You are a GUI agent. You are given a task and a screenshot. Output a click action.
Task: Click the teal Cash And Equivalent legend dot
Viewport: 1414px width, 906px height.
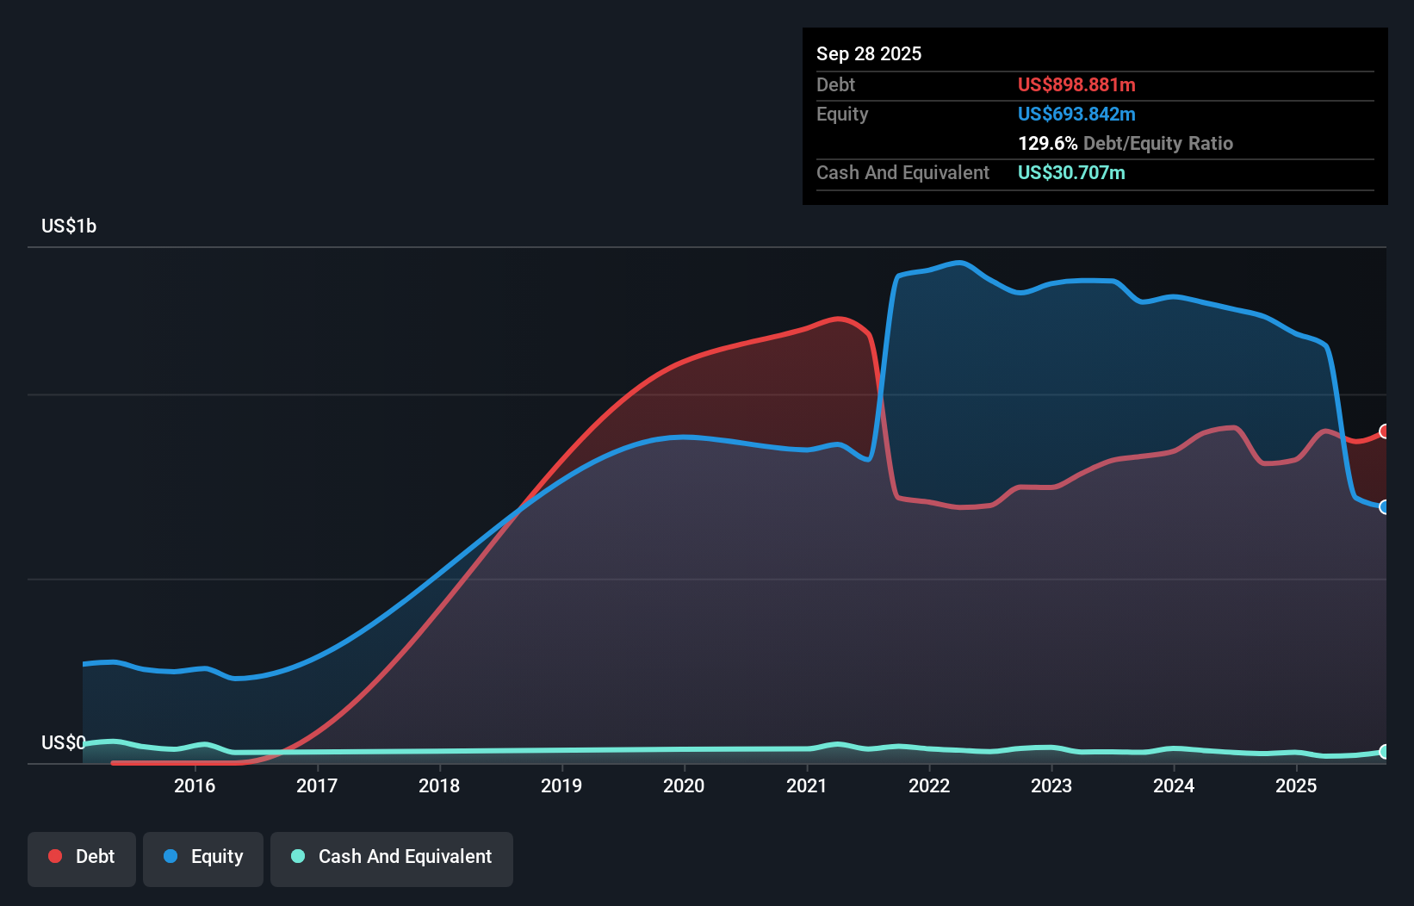298,856
